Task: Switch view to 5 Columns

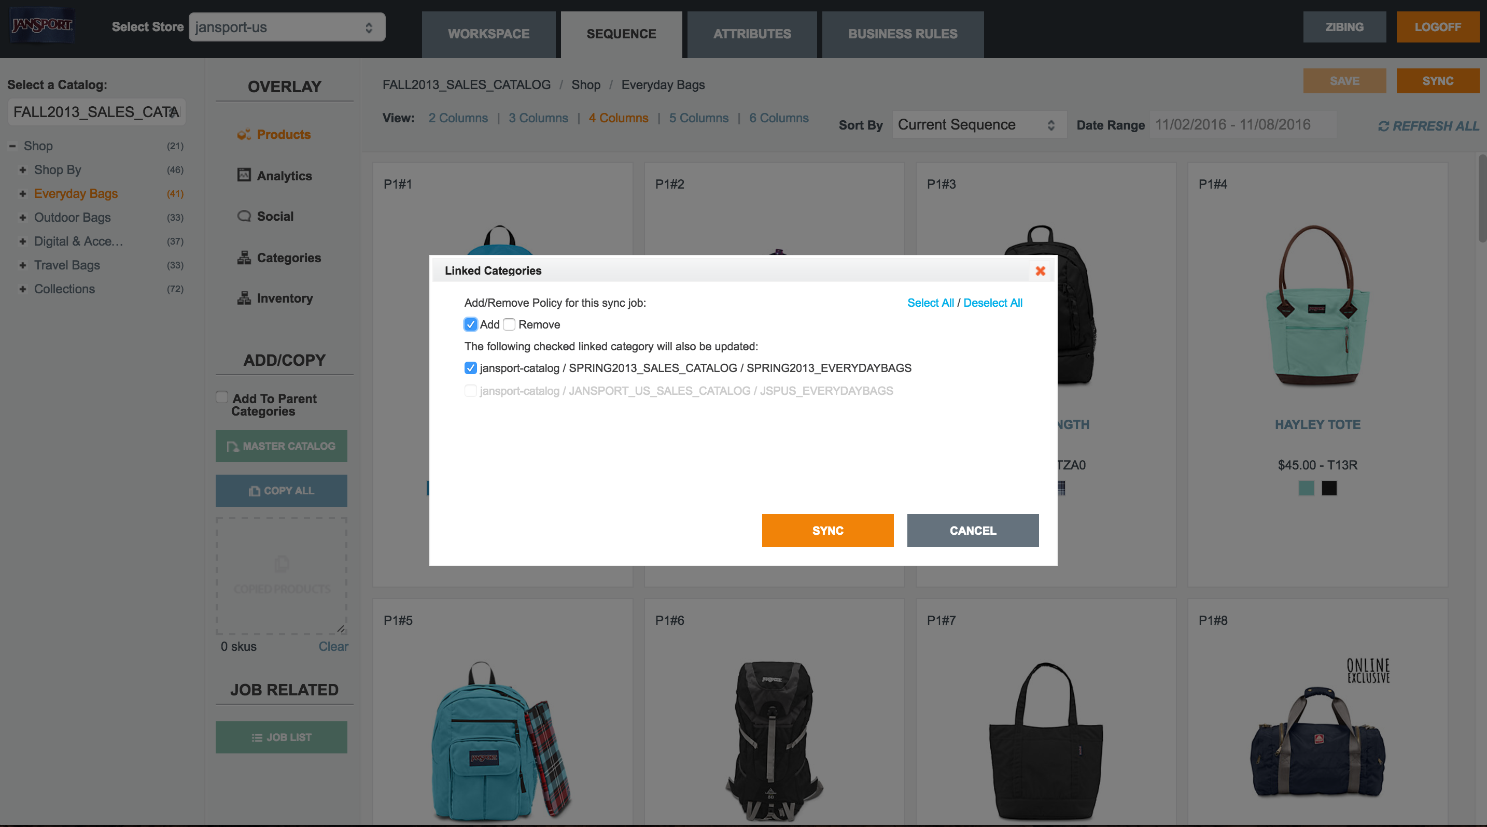Action: point(698,118)
